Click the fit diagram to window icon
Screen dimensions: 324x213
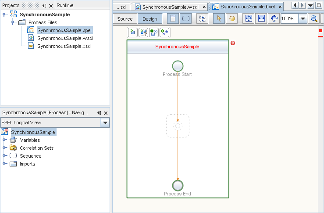(249, 19)
